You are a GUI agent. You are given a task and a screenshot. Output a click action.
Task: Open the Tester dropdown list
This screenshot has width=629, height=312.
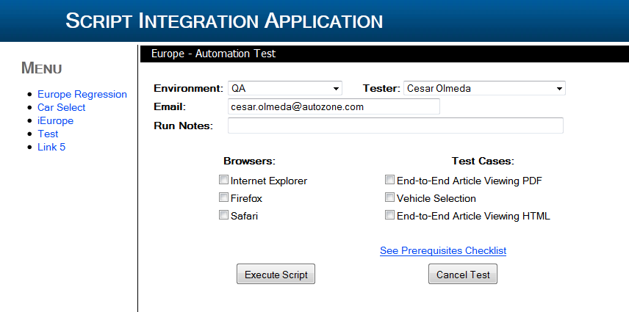coord(484,88)
